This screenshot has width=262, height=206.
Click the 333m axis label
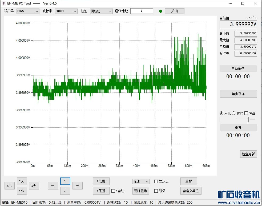(119, 166)
